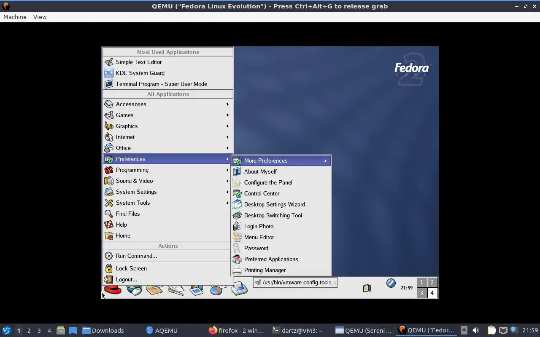Open Login Photo preference
540x337 pixels.
tap(281, 226)
